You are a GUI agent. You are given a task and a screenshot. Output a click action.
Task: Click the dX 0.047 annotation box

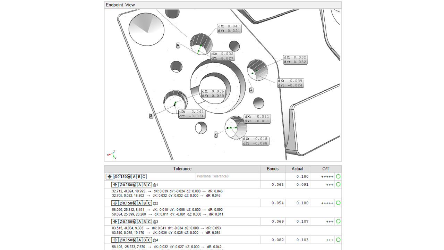tap(229, 28)
